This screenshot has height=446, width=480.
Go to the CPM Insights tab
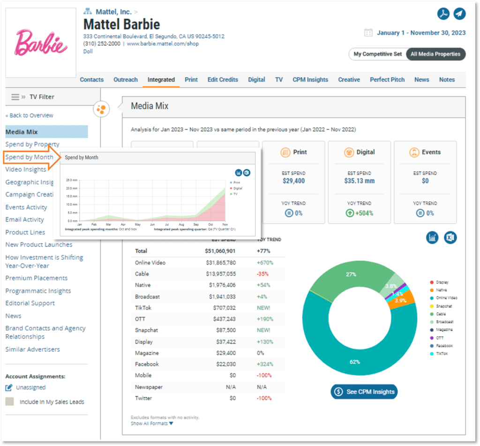click(310, 80)
